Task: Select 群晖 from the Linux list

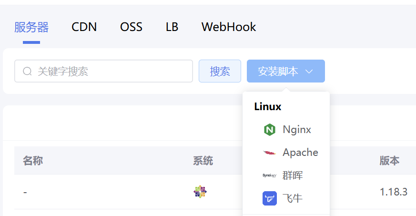Action: click(293, 175)
